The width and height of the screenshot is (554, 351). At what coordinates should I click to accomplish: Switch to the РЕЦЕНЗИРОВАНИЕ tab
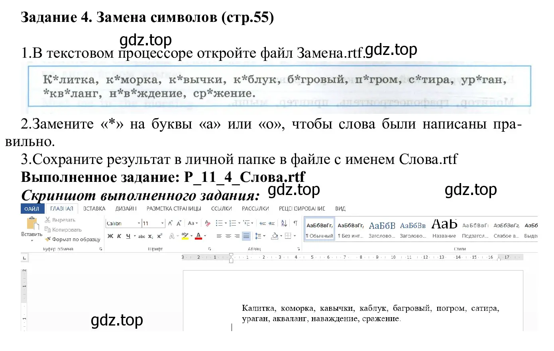tap(302, 209)
